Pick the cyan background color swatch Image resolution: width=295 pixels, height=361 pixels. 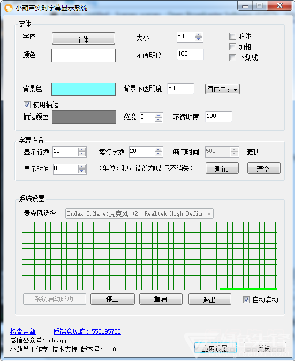coord(84,90)
